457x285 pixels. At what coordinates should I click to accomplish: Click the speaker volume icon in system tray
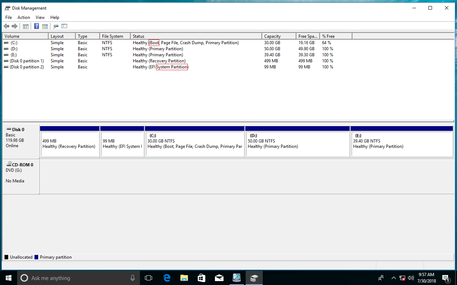[411, 278]
